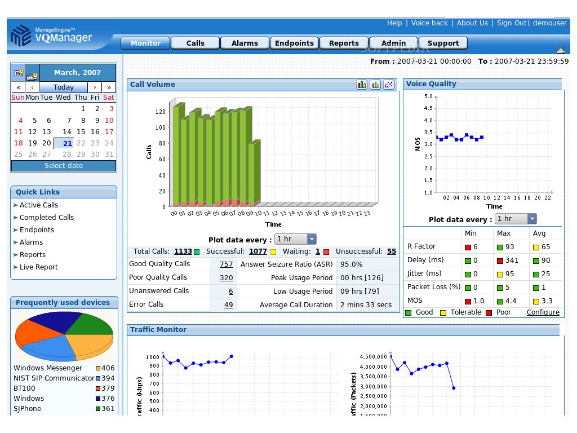577x433 pixels.
Task: Open the Calls tab
Action: tap(196, 43)
